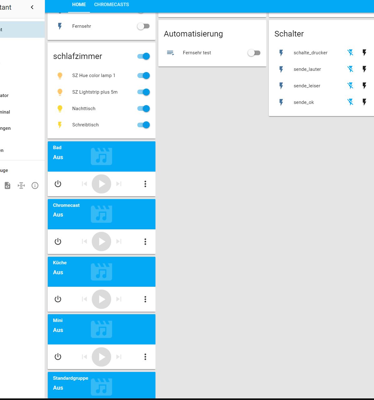Toggle the schlafzimmer group switch
This screenshot has height=400, width=374.
(x=144, y=56)
